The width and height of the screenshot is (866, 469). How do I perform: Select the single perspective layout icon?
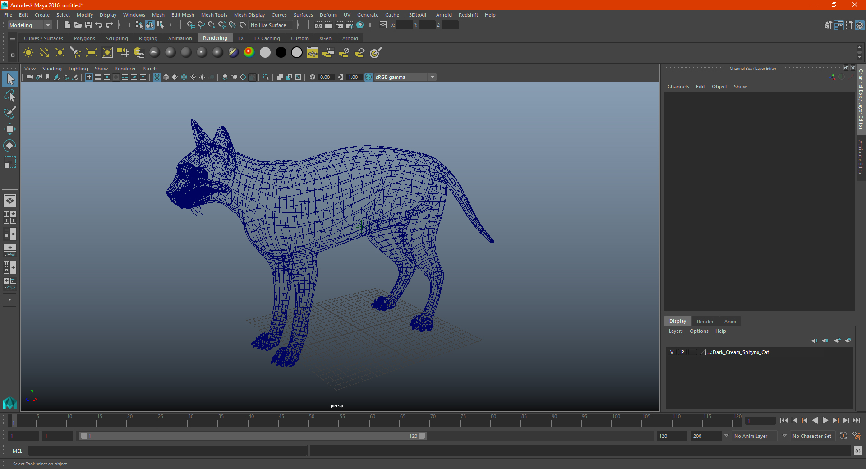tap(9, 201)
